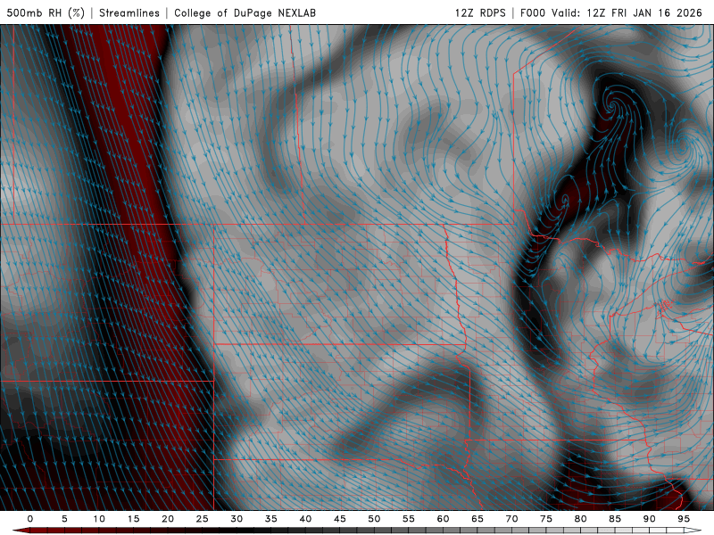Click the colorbar label "90"
Screen dimensions: 714x535
(649, 519)
